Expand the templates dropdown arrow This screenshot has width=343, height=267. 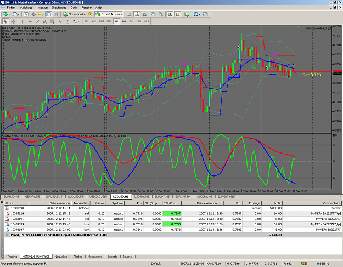coord(209,14)
